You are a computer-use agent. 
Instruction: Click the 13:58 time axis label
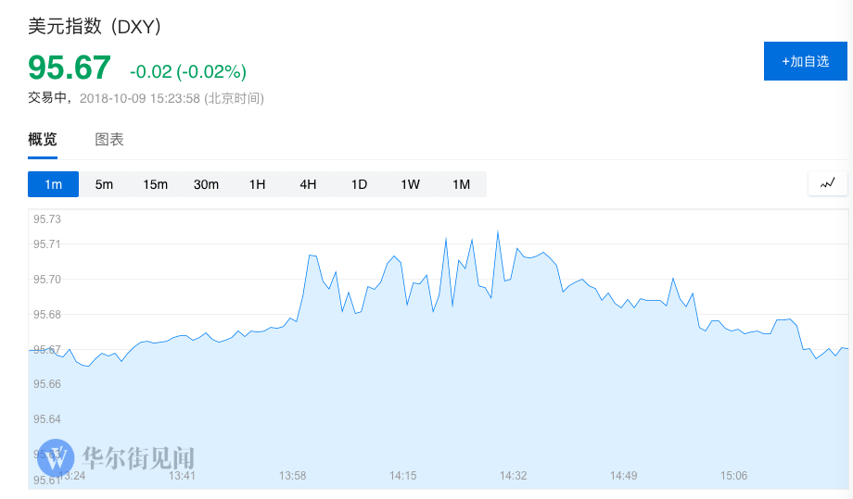coord(293,476)
